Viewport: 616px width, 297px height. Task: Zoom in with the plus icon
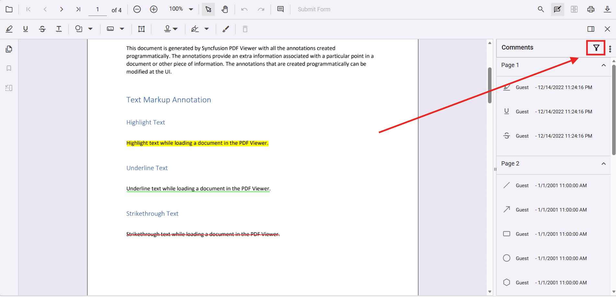[x=154, y=9]
